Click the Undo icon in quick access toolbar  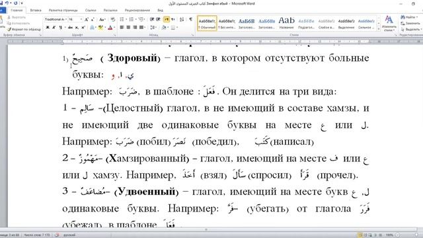click(7, 3)
